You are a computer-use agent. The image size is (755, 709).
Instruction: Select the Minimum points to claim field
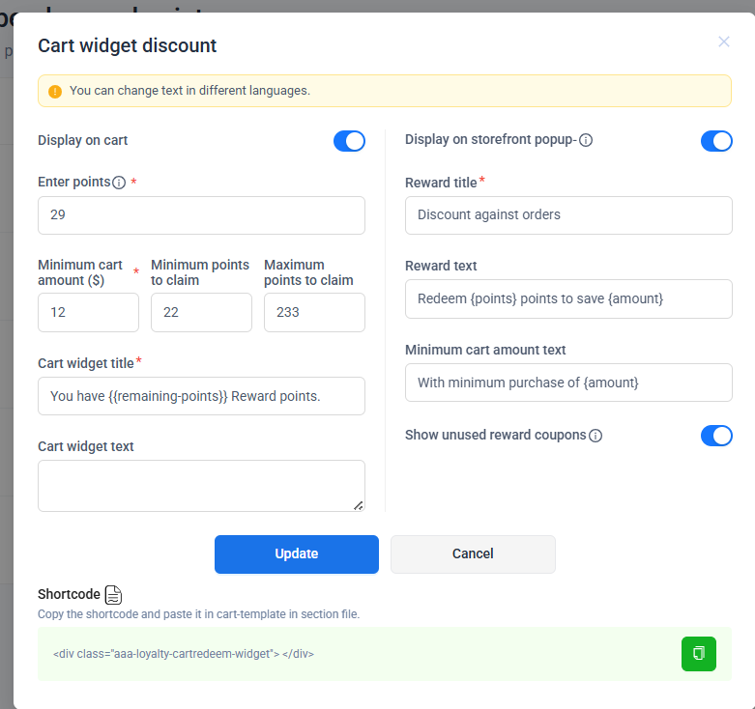tap(201, 313)
